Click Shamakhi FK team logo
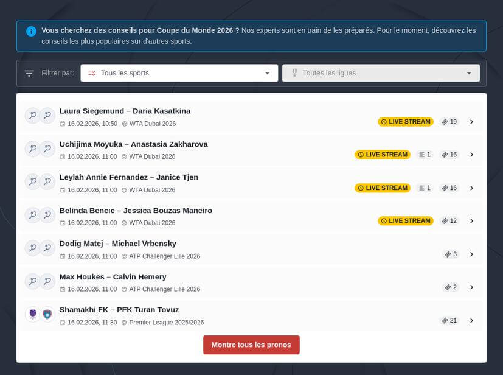The height and width of the screenshot is (375, 503). pyautogui.click(x=32, y=314)
